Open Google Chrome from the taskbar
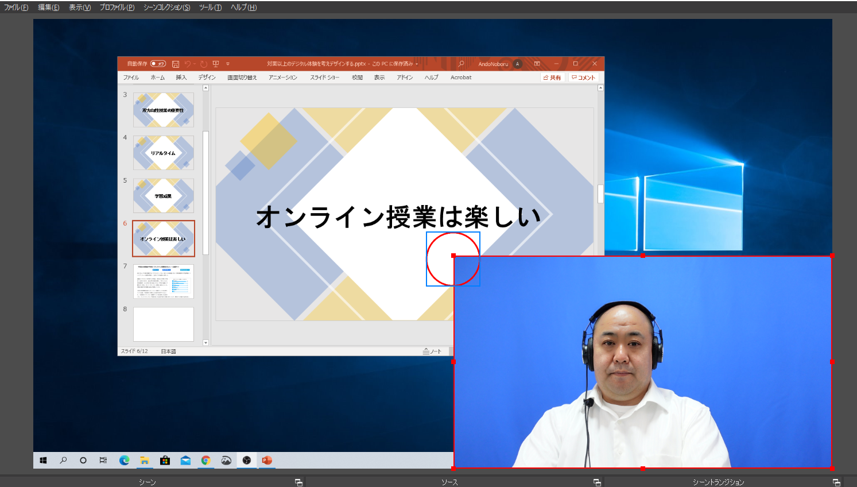The height and width of the screenshot is (487, 857). [x=205, y=461]
